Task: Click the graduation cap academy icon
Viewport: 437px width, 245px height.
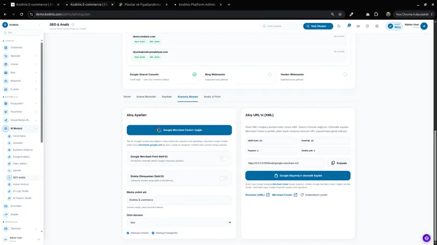Action: (x=358, y=26)
